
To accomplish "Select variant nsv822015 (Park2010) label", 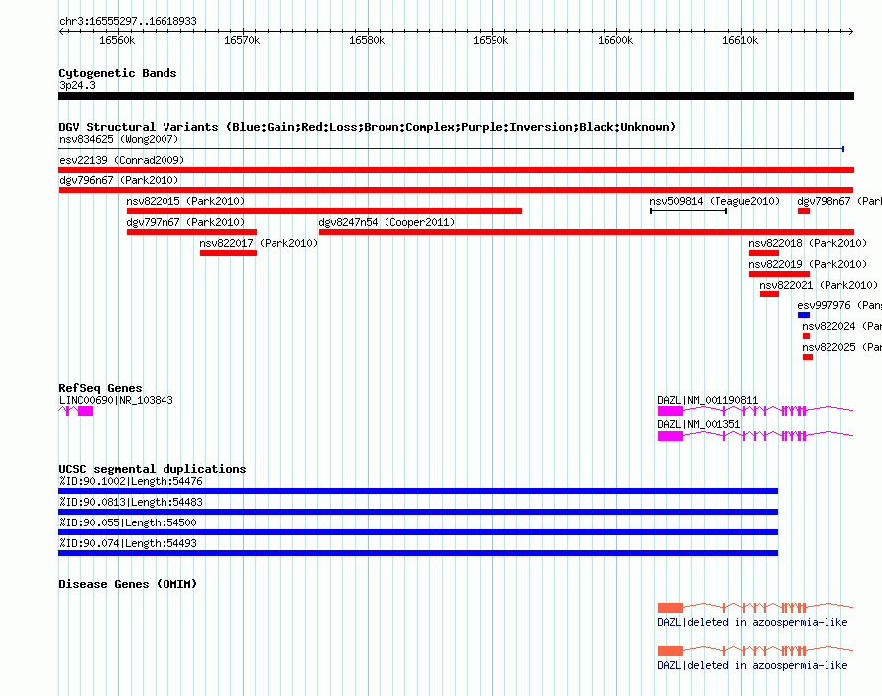I will click(185, 201).
